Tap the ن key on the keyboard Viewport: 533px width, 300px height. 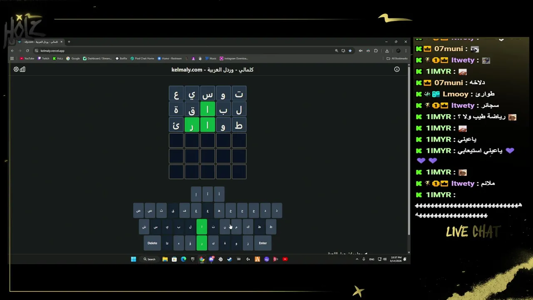[225, 227]
